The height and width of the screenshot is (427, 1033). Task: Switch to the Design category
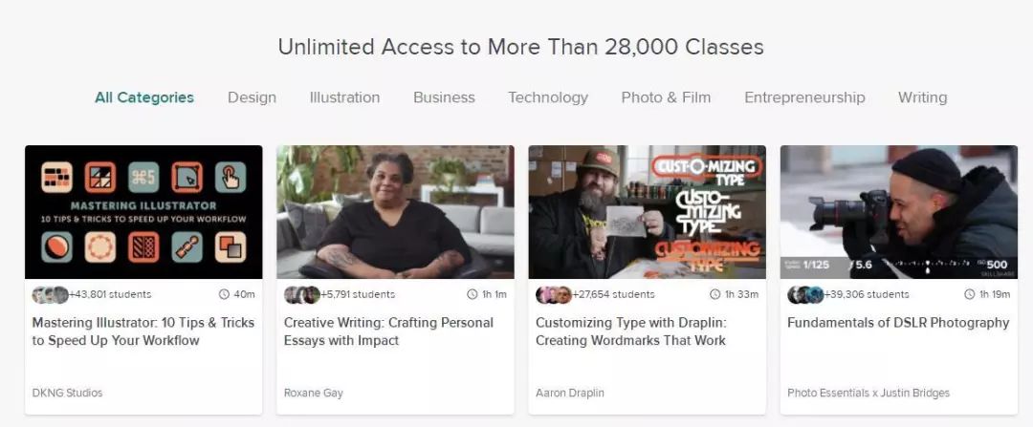252,97
